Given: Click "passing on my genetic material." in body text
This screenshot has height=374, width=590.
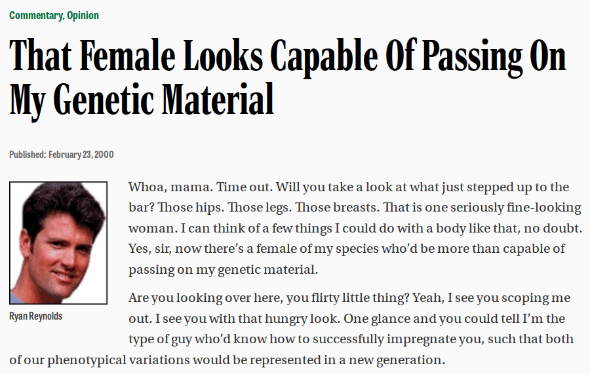Looking at the screenshot, I should 223,270.
